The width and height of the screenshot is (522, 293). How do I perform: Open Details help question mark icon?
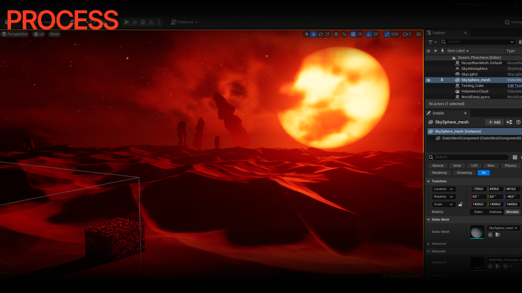click(x=518, y=122)
